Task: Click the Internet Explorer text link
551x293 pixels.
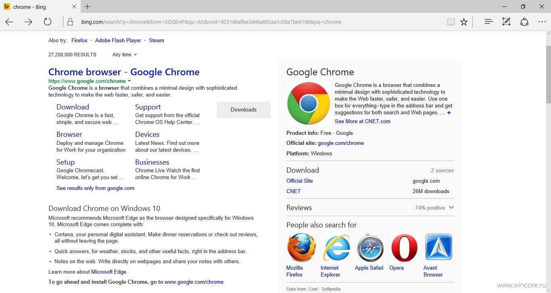Action: 330,271
